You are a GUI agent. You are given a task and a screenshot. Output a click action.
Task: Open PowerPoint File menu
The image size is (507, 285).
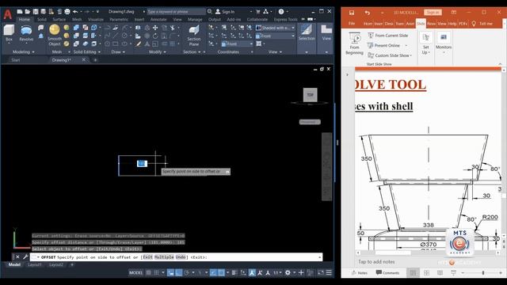click(x=352, y=24)
